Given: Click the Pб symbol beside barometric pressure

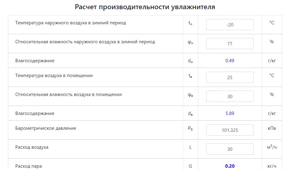Looking at the screenshot, I should tap(190, 129).
